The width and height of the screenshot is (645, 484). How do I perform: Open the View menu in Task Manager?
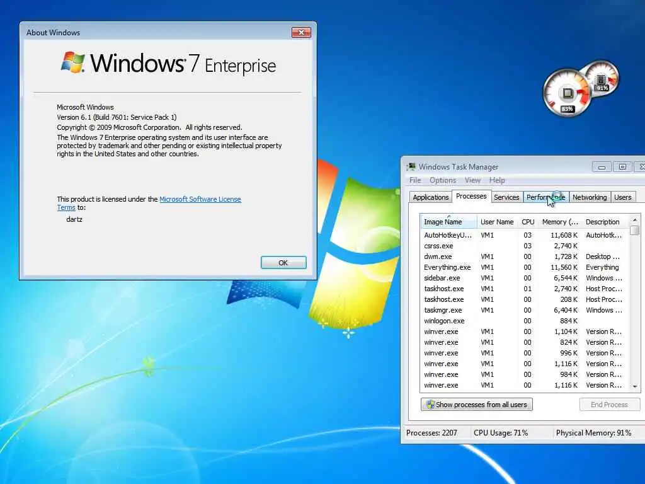472,180
